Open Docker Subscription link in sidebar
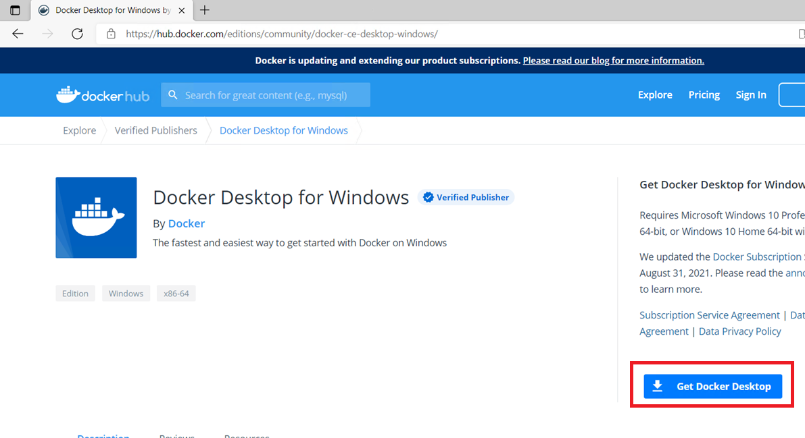The image size is (805, 438). click(758, 256)
